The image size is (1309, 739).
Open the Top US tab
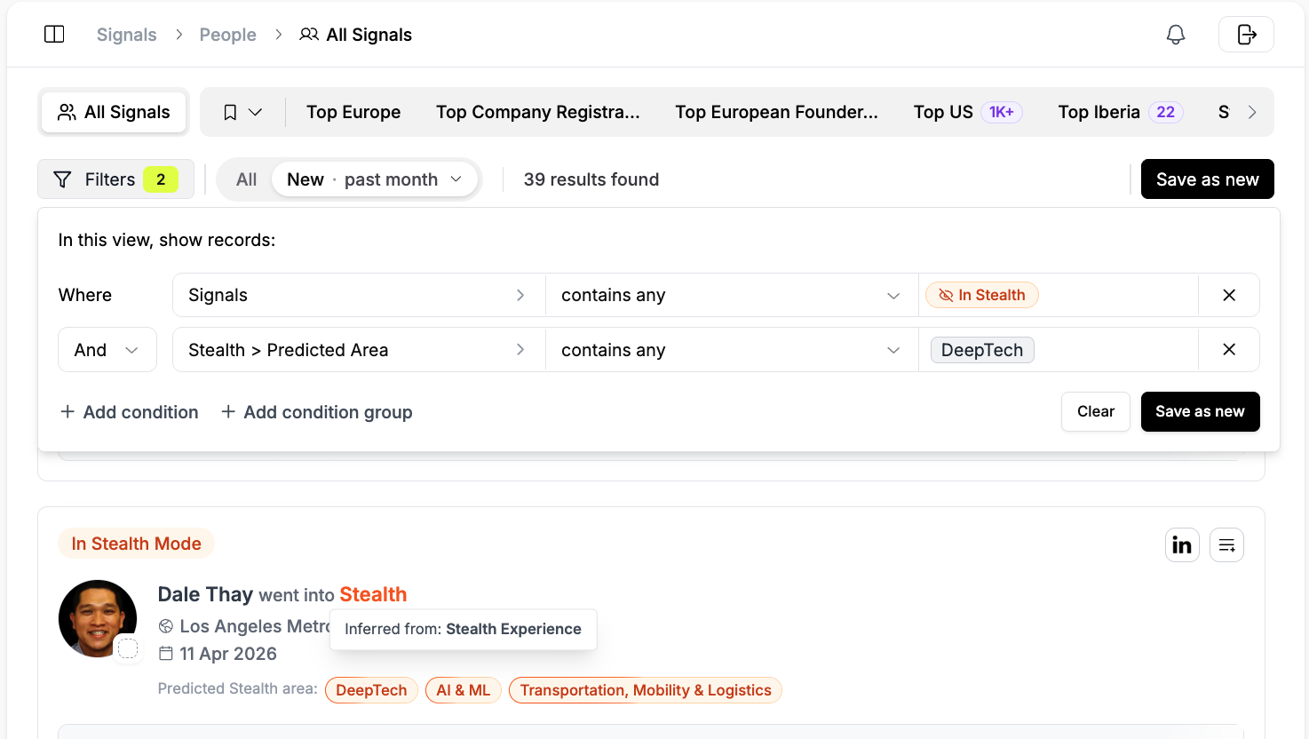coord(968,112)
